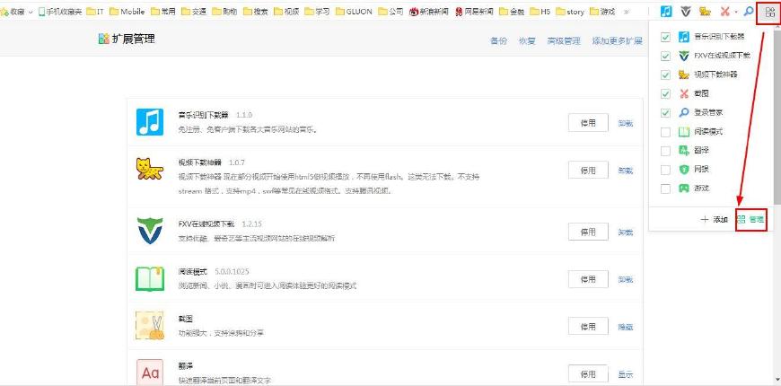Click the 隐藏 link for 截图
Screen dimensions: 781x386
pos(626,327)
